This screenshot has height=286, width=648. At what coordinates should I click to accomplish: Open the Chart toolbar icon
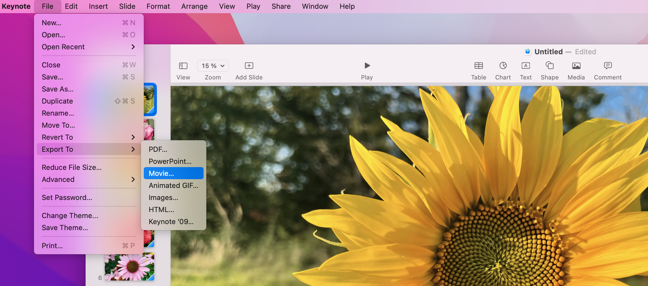503,66
